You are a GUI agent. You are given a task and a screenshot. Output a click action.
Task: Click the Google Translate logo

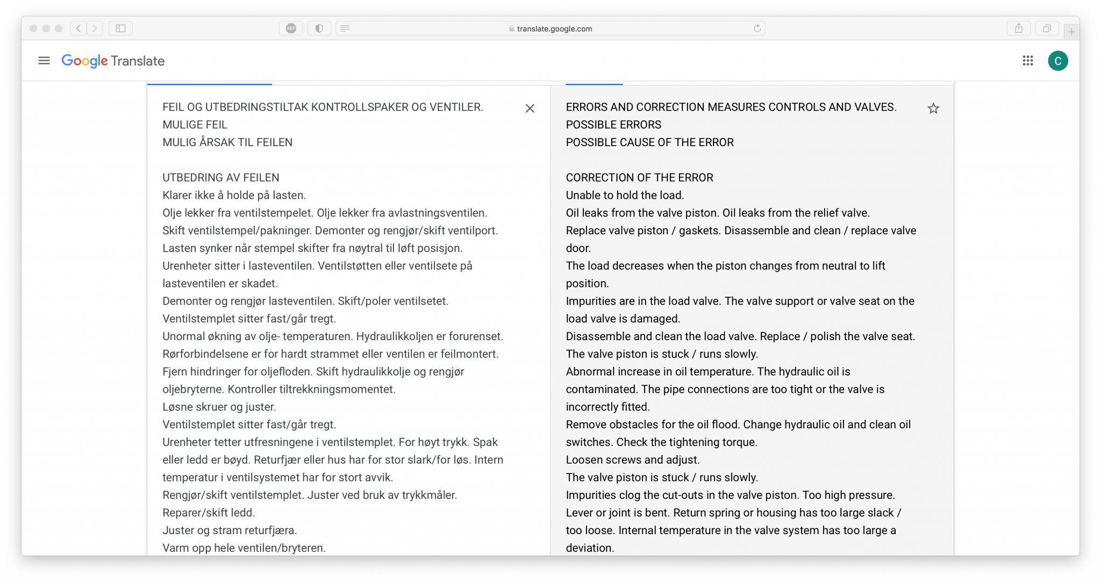click(x=113, y=61)
